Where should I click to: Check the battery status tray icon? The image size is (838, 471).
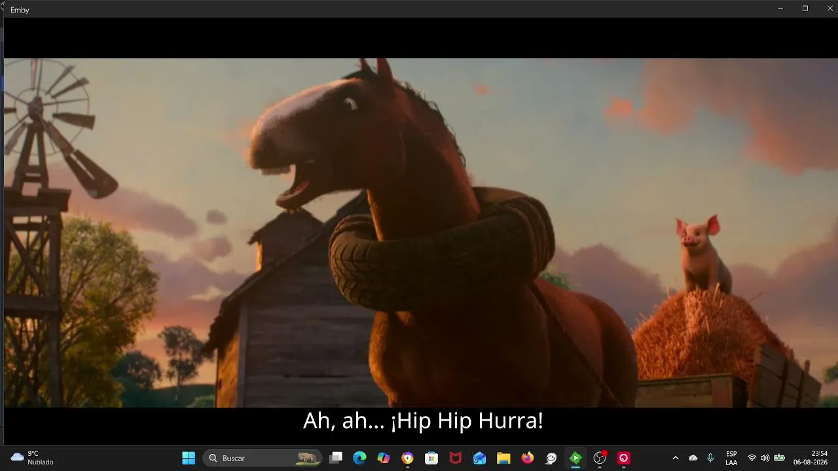(779, 458)
